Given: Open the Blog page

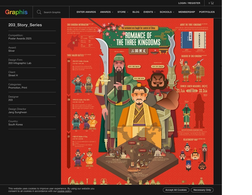Looking at the screenshot, I should coord(136,12).
